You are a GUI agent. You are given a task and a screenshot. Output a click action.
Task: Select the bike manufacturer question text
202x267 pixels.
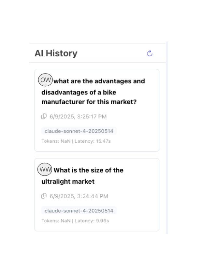point(93,91)
